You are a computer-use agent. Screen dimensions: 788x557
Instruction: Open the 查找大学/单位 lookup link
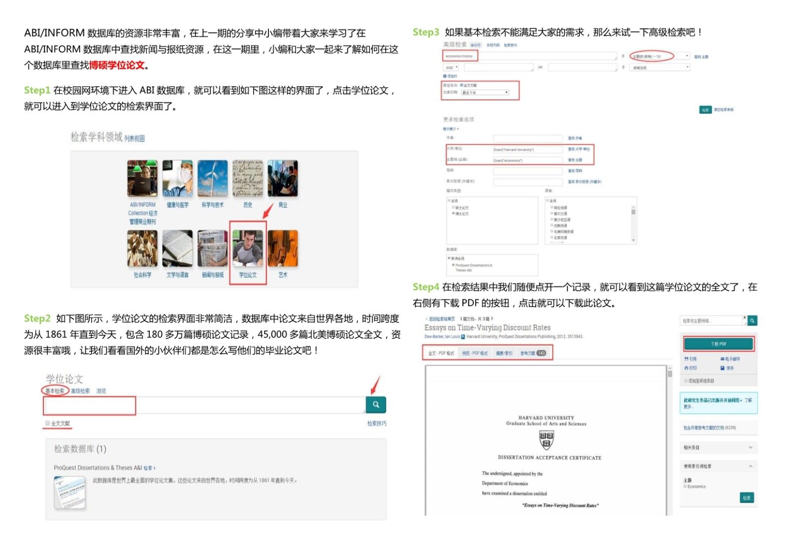click(x=579, y=149)
